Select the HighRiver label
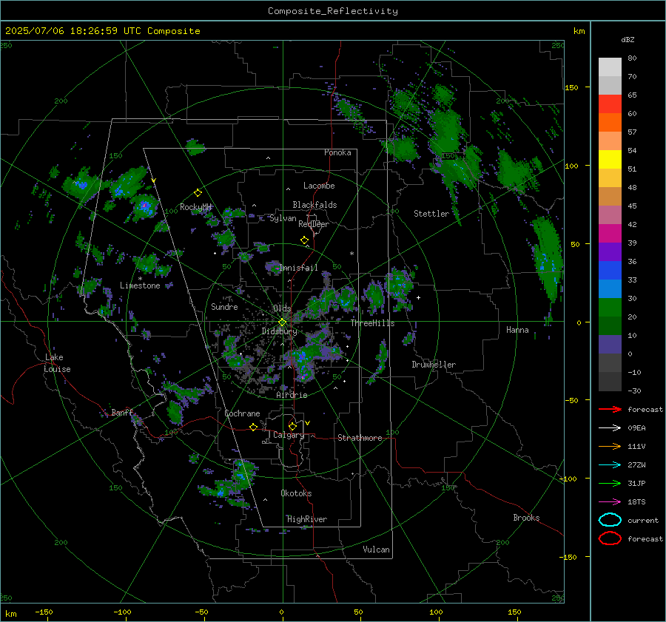This screenshot has width=666, height=622. click(x=307, y=519)
